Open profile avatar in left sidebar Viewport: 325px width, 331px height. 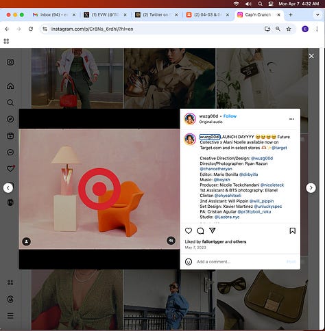(x=10, y=202)
